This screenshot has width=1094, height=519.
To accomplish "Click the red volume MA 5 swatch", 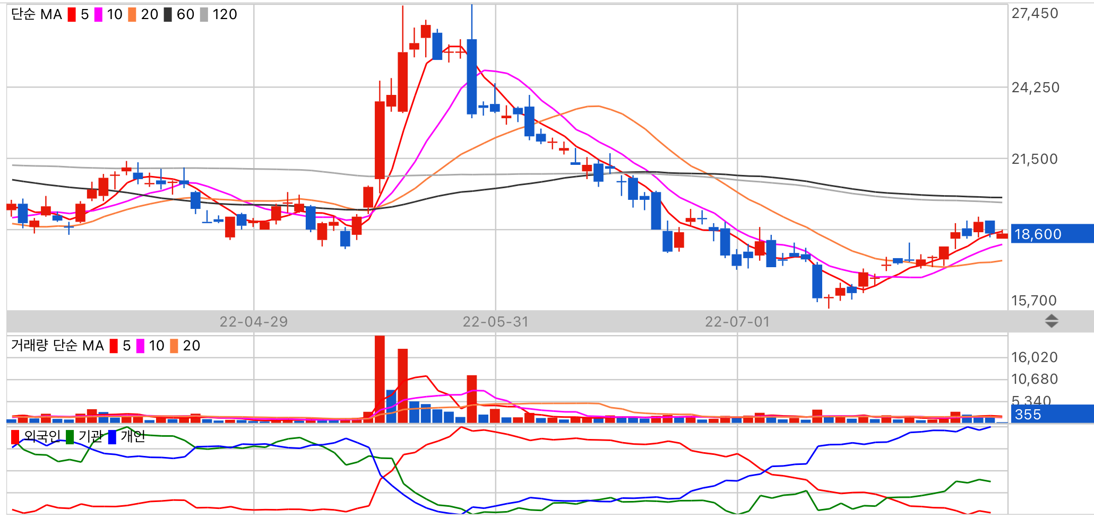I will pos(114,346).
